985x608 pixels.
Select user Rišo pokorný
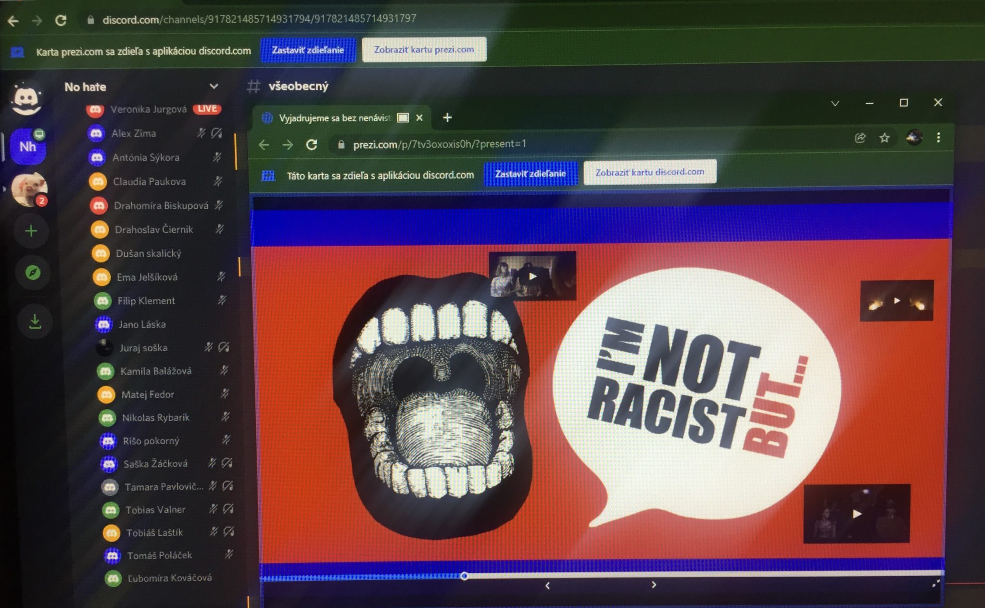(x=151, y=441)
